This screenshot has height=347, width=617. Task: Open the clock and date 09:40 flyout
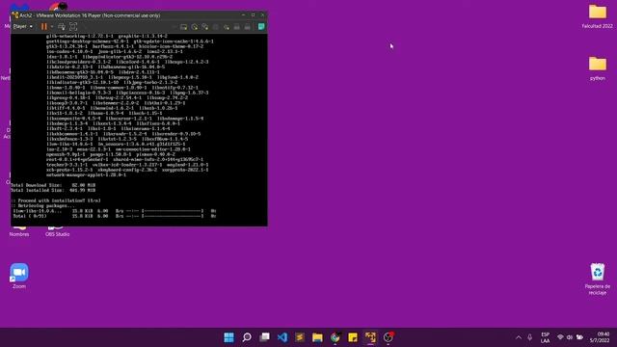coord(600,337)
